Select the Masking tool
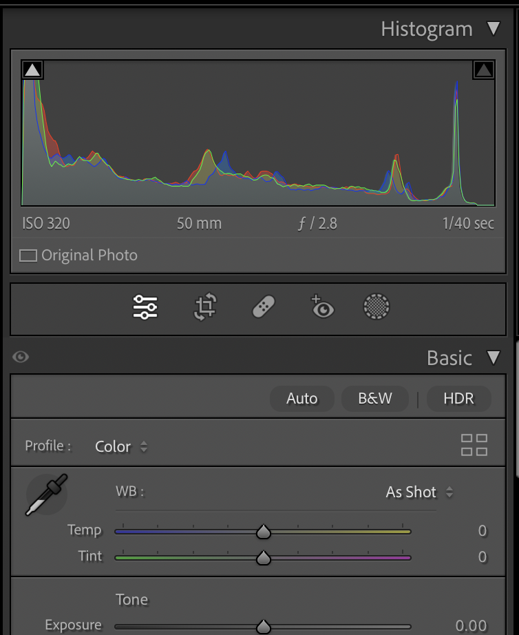This screenshot has width=519, height=635. click(377, 307)
